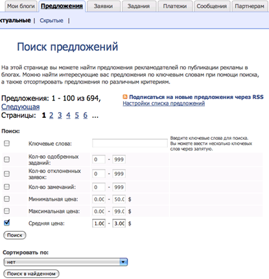Subscribe via Подписаться на новые предложения через RSS
The image size is (269, 279).
click(x=196, y=97)
